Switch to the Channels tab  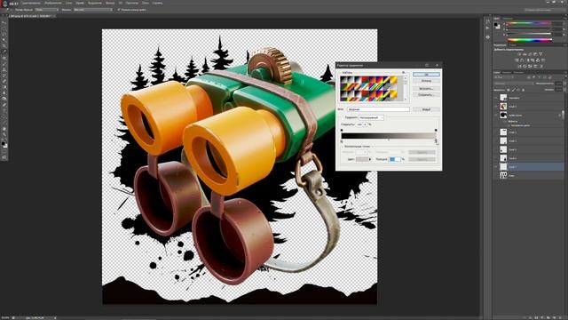click(507, 72)
